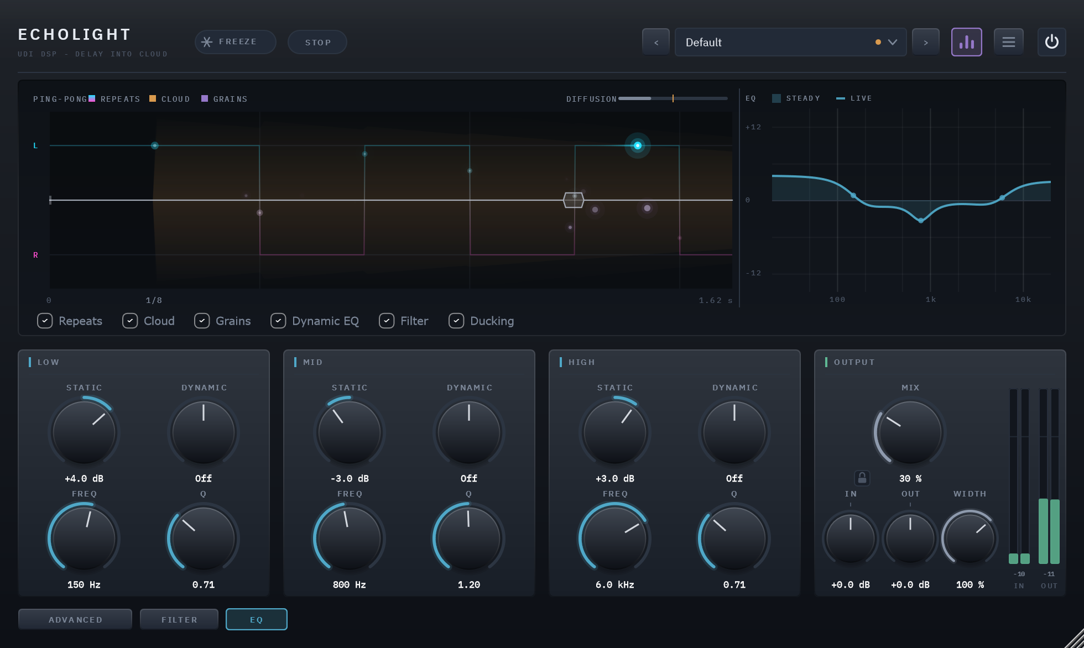Screen dimensions: 1084x648
Task: Go to next preset with right arrow
Action: [925, 42]
